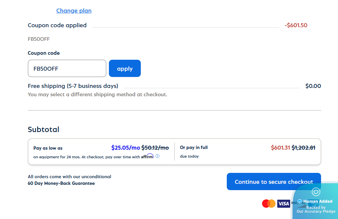Viewport: 338px width, 219px height.
Task: Click the 60 Day Money-Back Guarantee text
Action: (x=61, y=183)
